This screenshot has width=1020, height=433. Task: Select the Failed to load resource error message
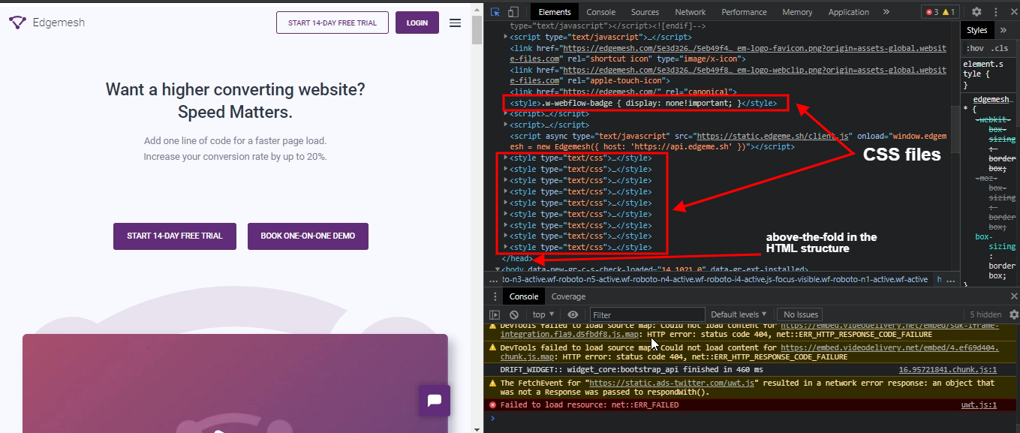589,404
